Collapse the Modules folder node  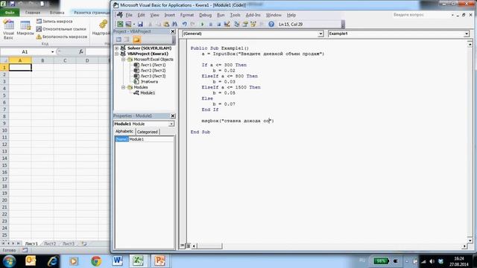(123, 87)
